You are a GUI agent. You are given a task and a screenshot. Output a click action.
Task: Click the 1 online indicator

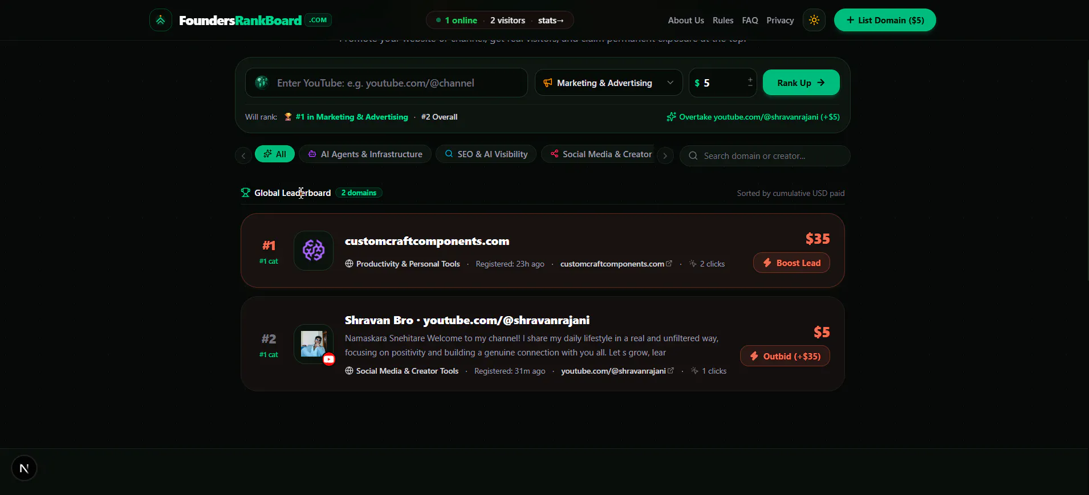click(457, 20)
